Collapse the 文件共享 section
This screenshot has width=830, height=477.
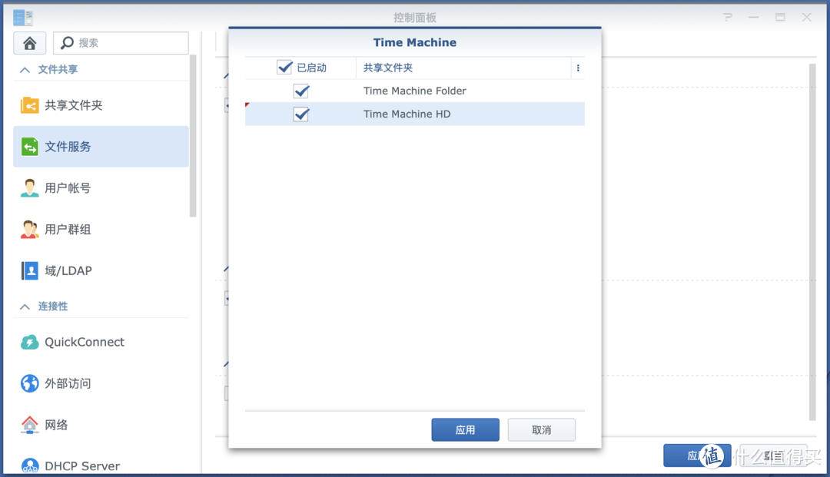click(x=25, y=70)
